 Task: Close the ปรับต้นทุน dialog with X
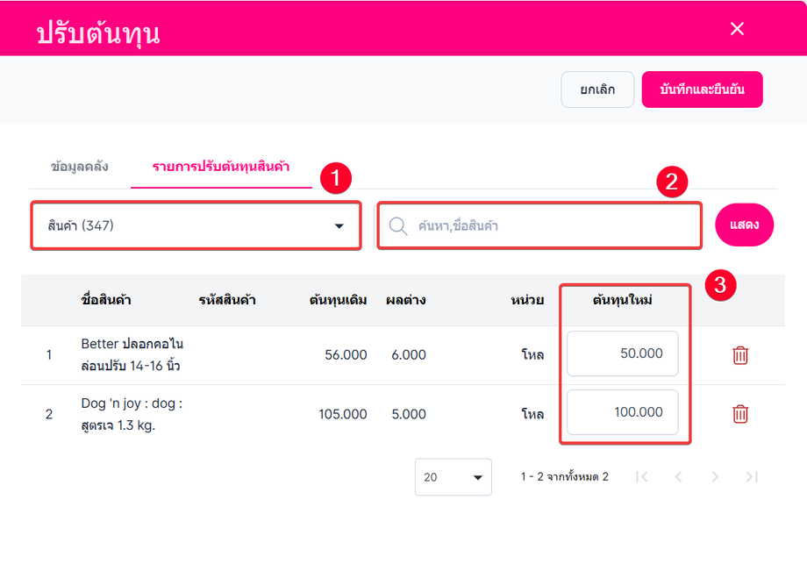[737, 29]
